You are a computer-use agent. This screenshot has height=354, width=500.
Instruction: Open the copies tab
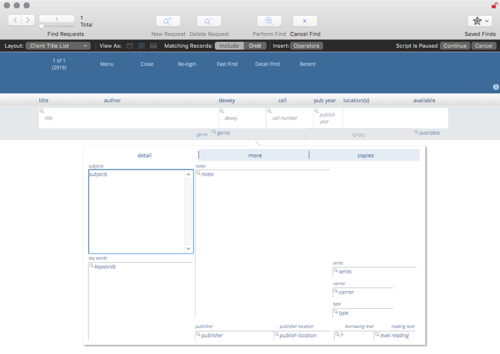click(365, 155)
